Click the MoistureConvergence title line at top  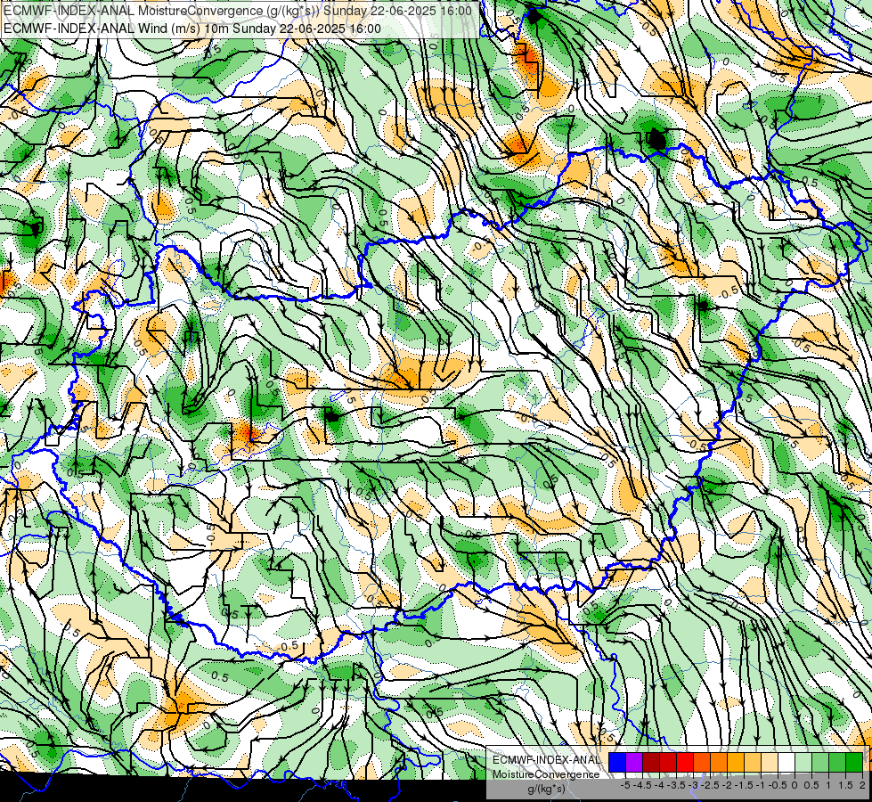[x=238, y=11]
